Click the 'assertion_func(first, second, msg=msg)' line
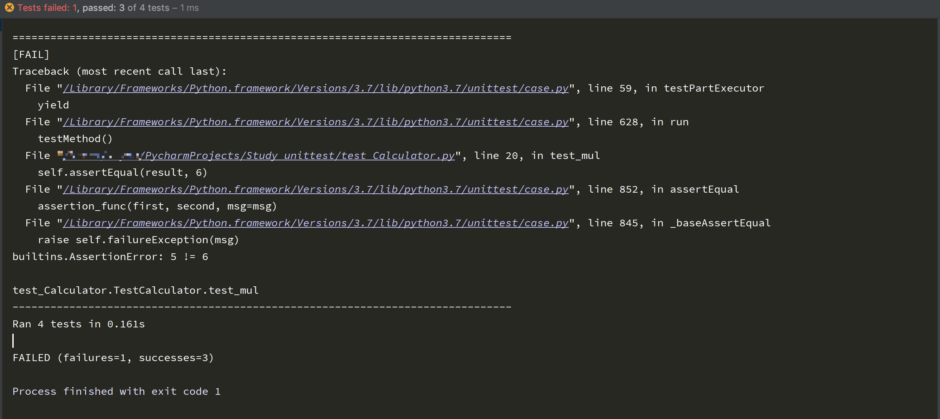Image resolution: width=940 pixels, height=419 pixels. [x=157, y=206]
